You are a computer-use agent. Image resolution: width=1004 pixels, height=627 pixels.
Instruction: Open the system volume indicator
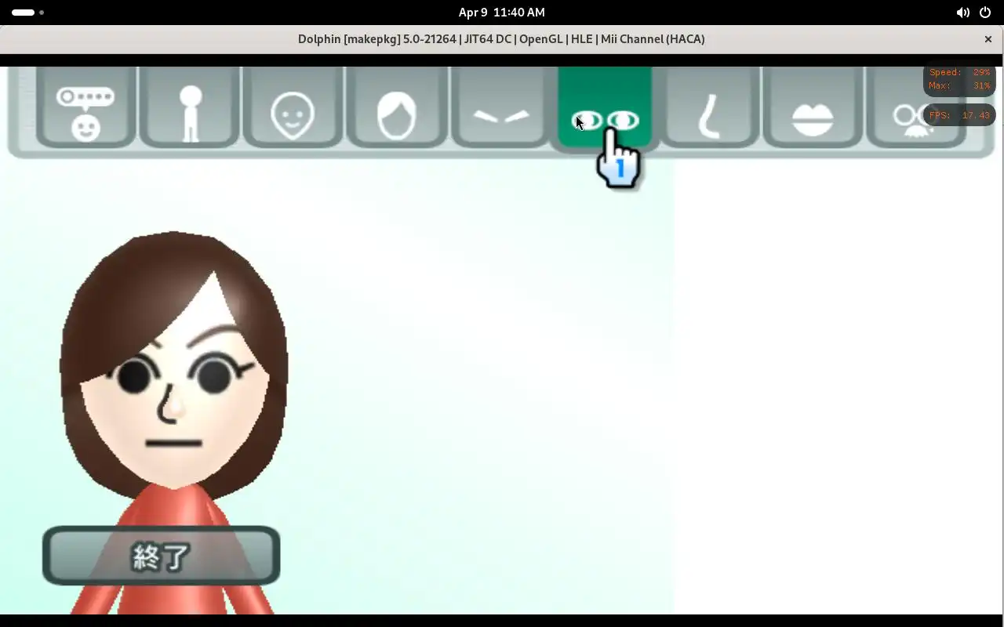pyautogui.click(x=962, y=13)
